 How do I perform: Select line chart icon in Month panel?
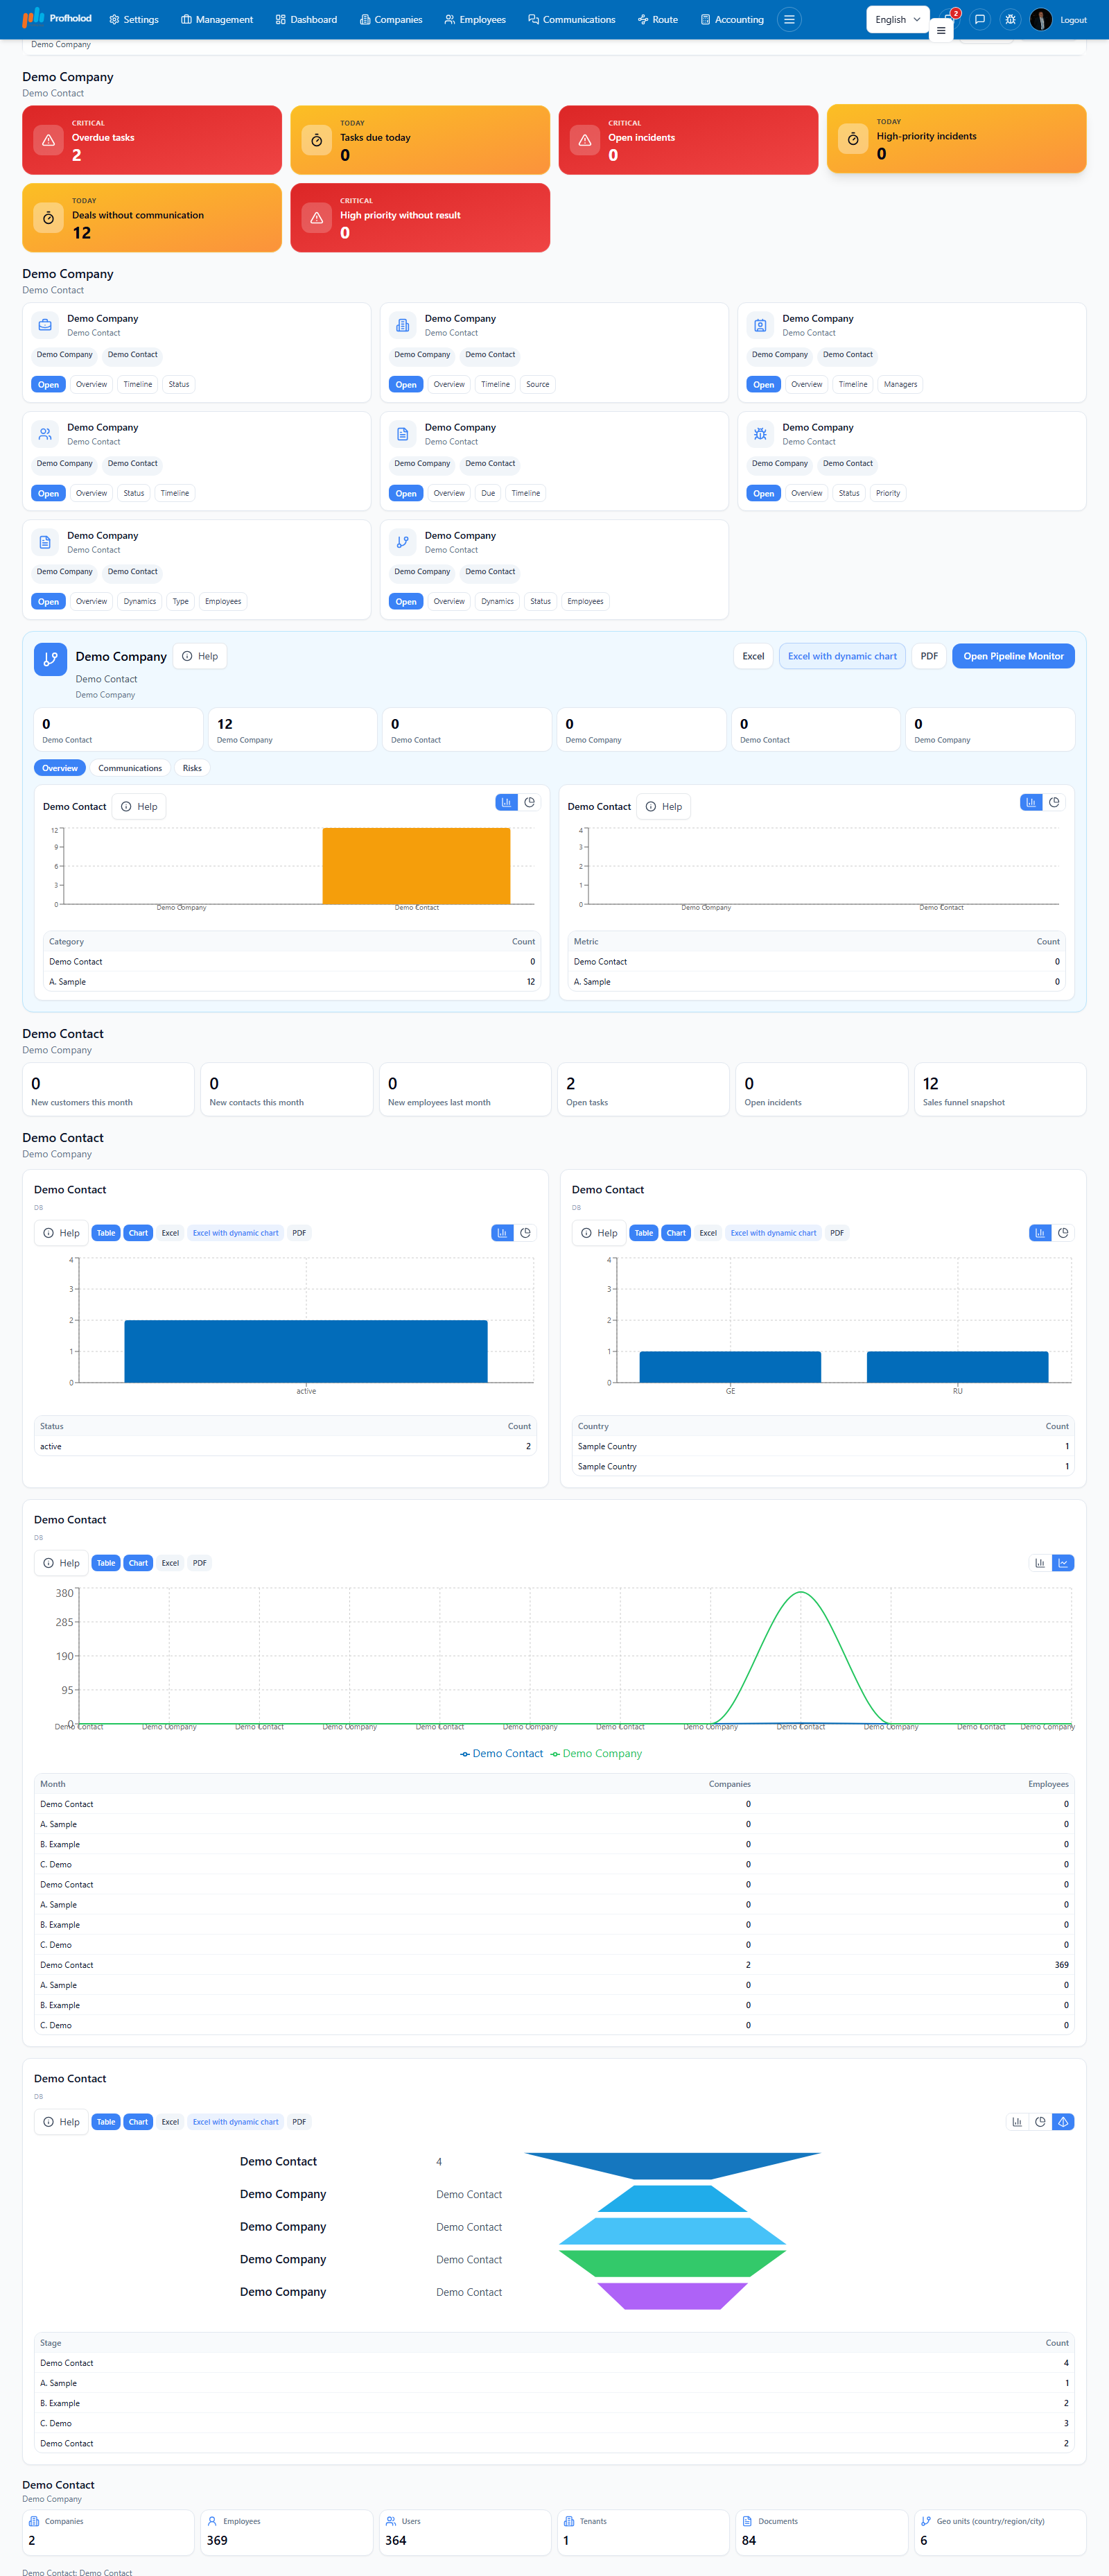point(1063,1563)
